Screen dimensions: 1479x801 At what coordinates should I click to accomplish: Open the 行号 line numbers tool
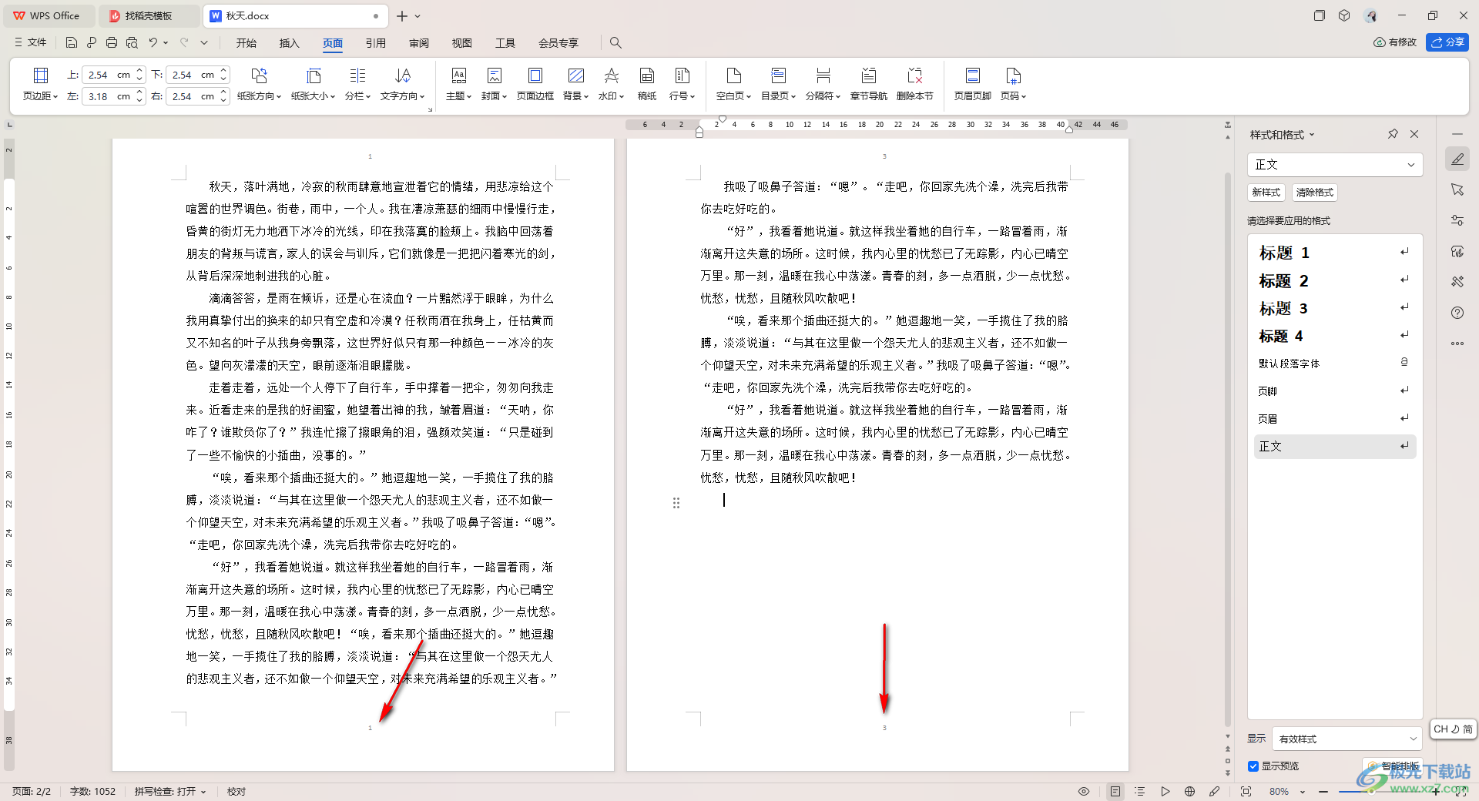[x=682, y=84]
